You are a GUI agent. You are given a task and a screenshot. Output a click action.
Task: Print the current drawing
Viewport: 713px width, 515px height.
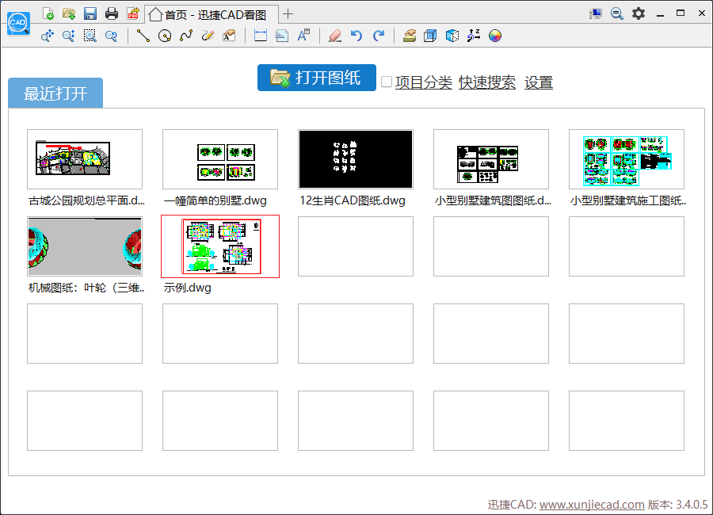[x=112, y=13]
